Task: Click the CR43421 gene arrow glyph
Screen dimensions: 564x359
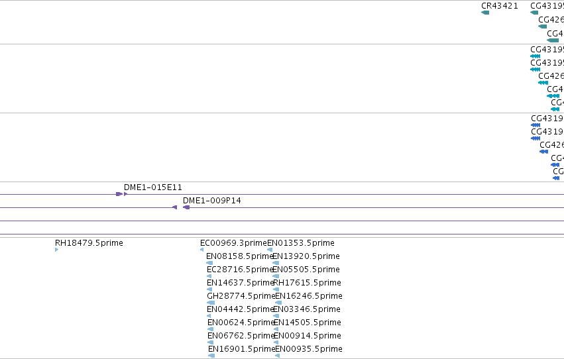Action: click(485, 13)
